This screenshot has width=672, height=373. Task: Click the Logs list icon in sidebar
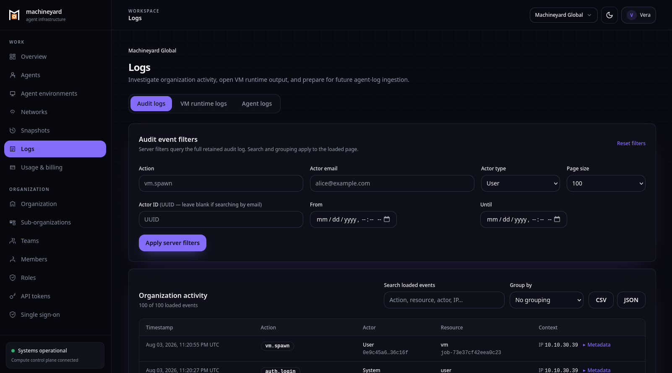click(x=13, y=149)
